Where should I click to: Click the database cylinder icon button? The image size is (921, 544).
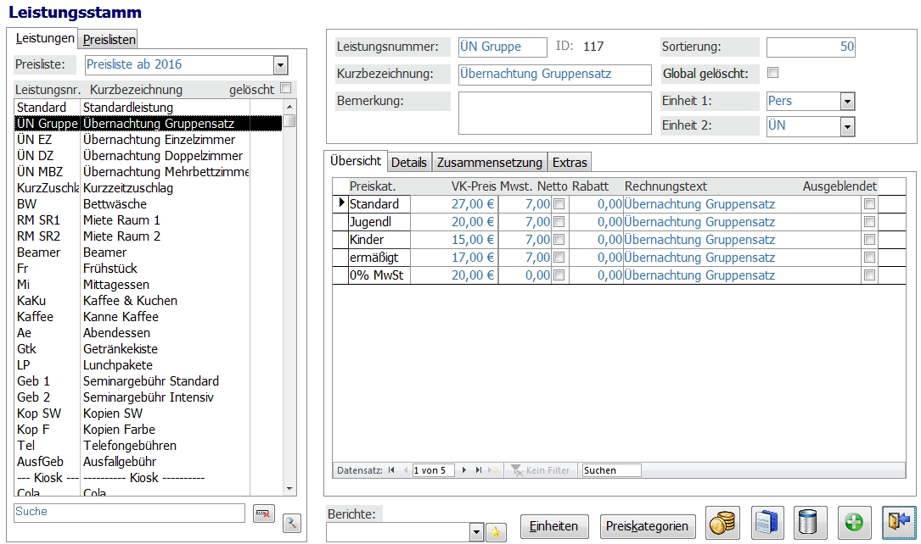pos(811,523)
